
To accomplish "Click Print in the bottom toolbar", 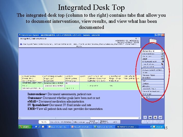I will [115, 122].
